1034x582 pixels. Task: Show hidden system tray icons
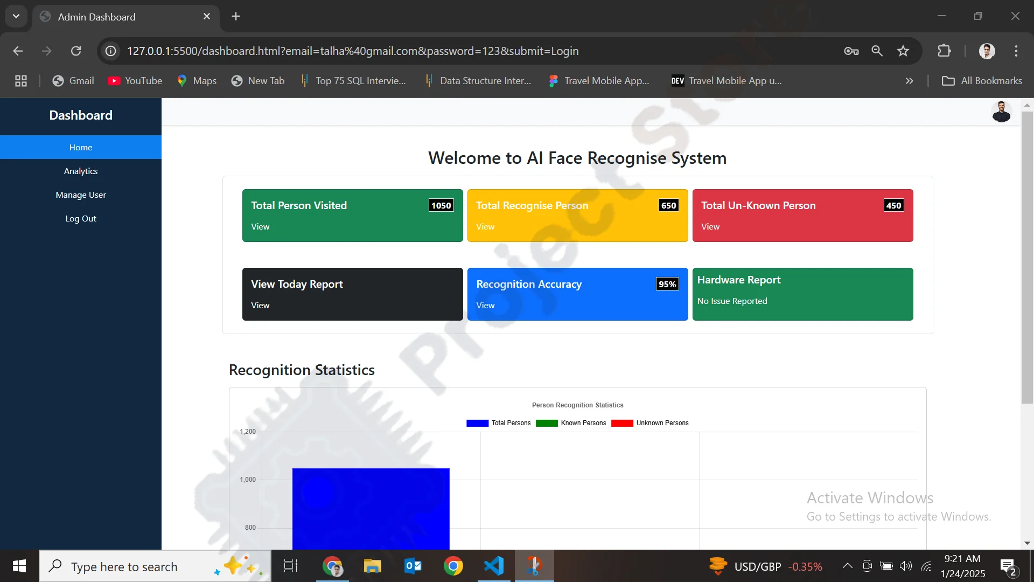847,566
